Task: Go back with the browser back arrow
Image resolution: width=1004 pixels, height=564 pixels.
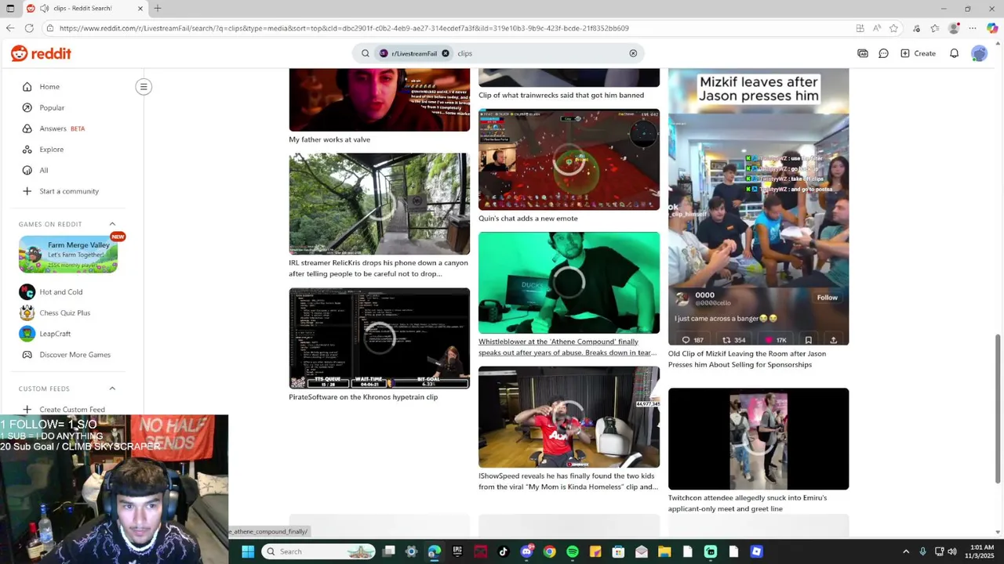Action: tap(9, 28)
